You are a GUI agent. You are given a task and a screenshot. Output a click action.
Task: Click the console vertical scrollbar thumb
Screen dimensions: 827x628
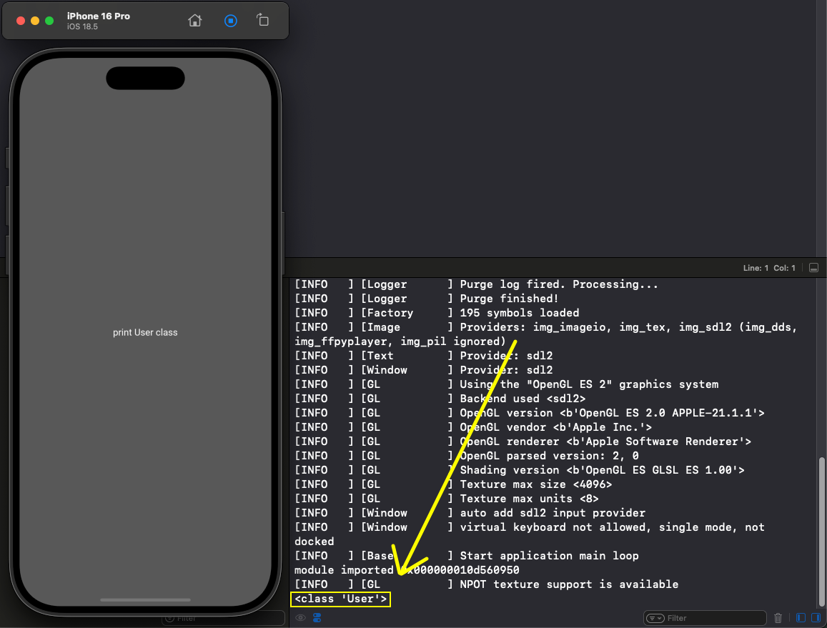[x=821, y=532]
